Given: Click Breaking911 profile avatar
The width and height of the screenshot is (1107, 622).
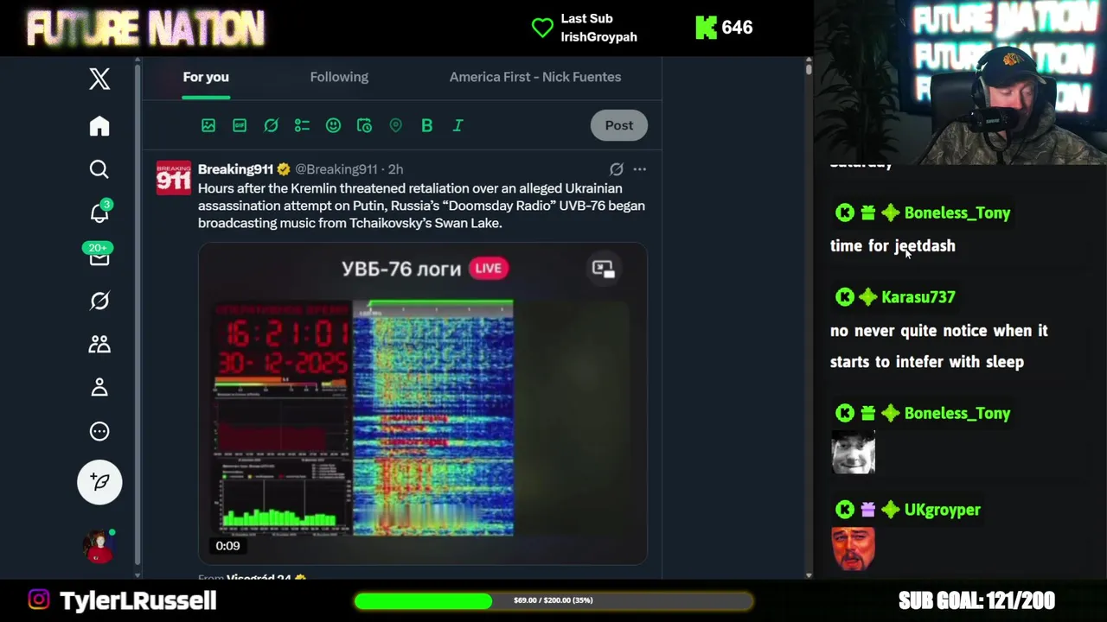Looking at the screenshot, I should [173, 178].
